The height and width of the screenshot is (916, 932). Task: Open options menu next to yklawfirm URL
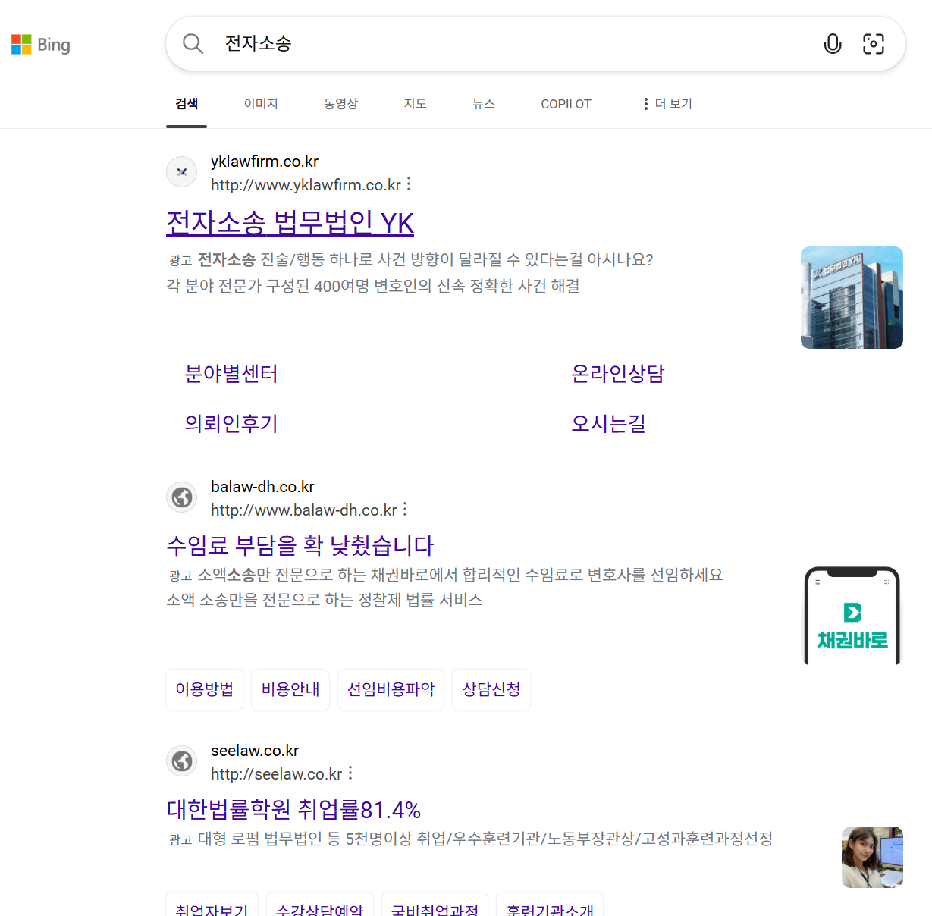409,184
